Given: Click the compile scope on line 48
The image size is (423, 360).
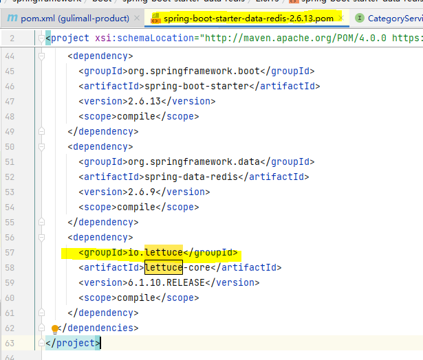Looking at the screenshot, I should (x=136, y=116).
